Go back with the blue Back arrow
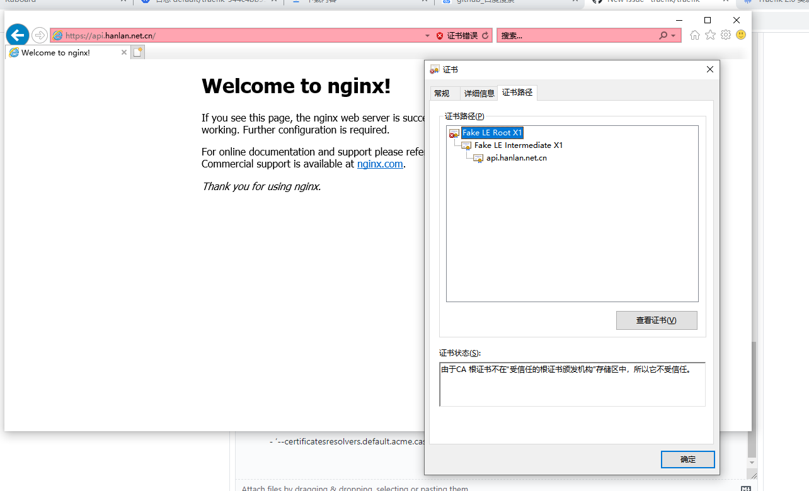The width and height of the screenshot is (809, 491). [18, 35]
